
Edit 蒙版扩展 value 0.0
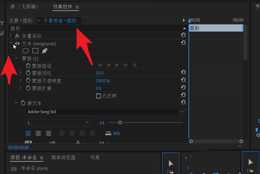(98, 88)
